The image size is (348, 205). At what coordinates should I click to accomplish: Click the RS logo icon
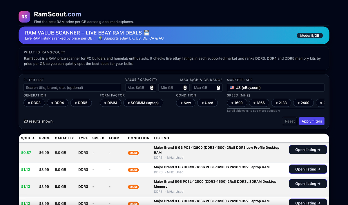click(24, 17)
